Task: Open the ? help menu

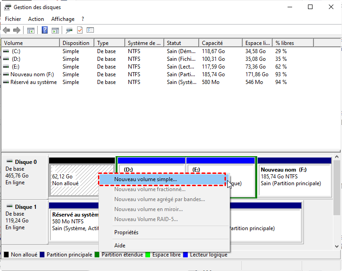Action: click(83, 19)
